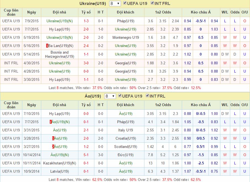Screen dimensions: 250x182
Task: Click the 2-4 score of the Ba Lan match
Action: tap(86, 46)
